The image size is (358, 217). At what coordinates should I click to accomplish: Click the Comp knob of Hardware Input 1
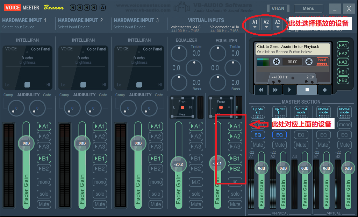[x=16, y=108]
